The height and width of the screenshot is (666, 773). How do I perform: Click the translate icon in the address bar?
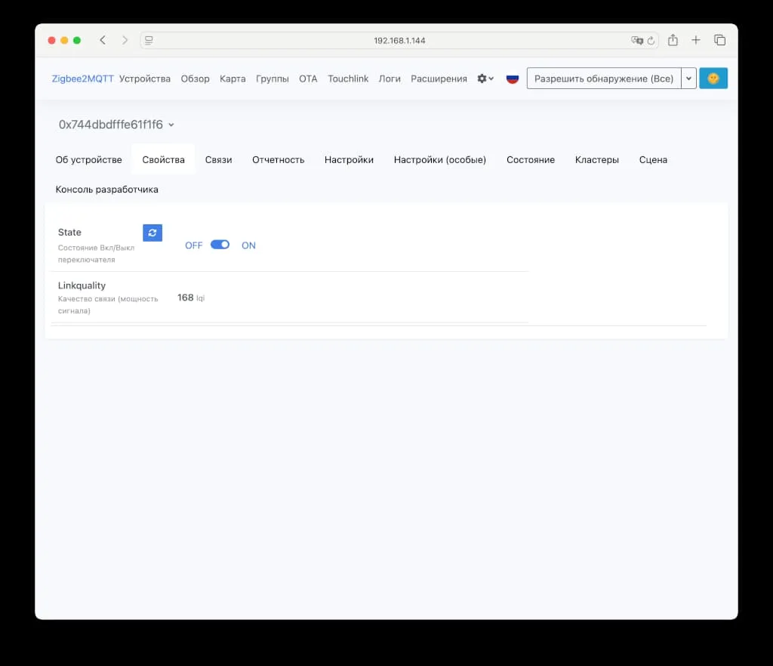[637, 41]
